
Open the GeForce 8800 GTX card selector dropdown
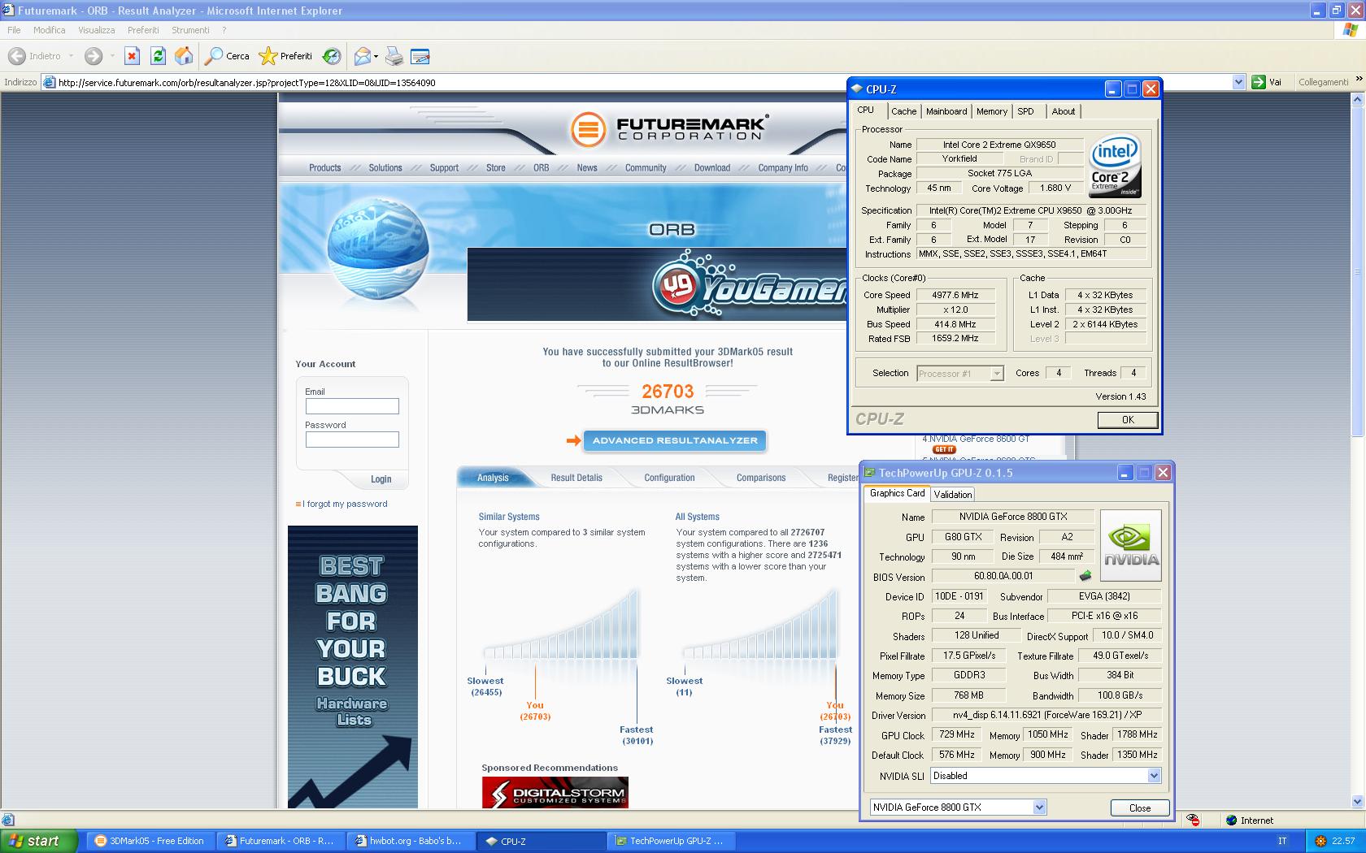[x=958, y=808]
